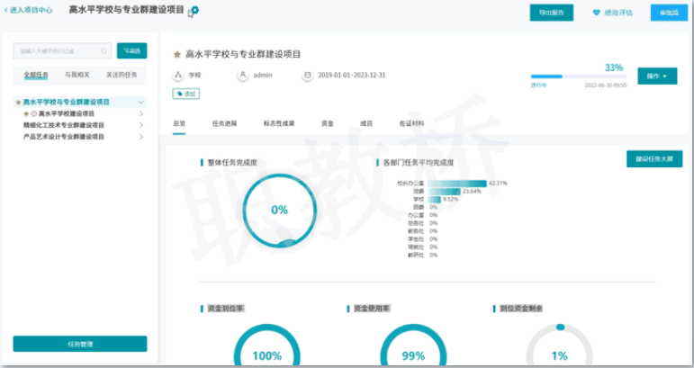Open the 佐证材料 tab
This screenshot has width=694, height=368.
pyautogui.click(x=411, y=123)
